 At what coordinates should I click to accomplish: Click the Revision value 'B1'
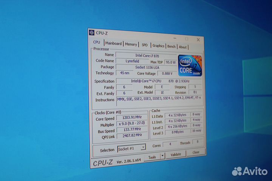(195, 92)
